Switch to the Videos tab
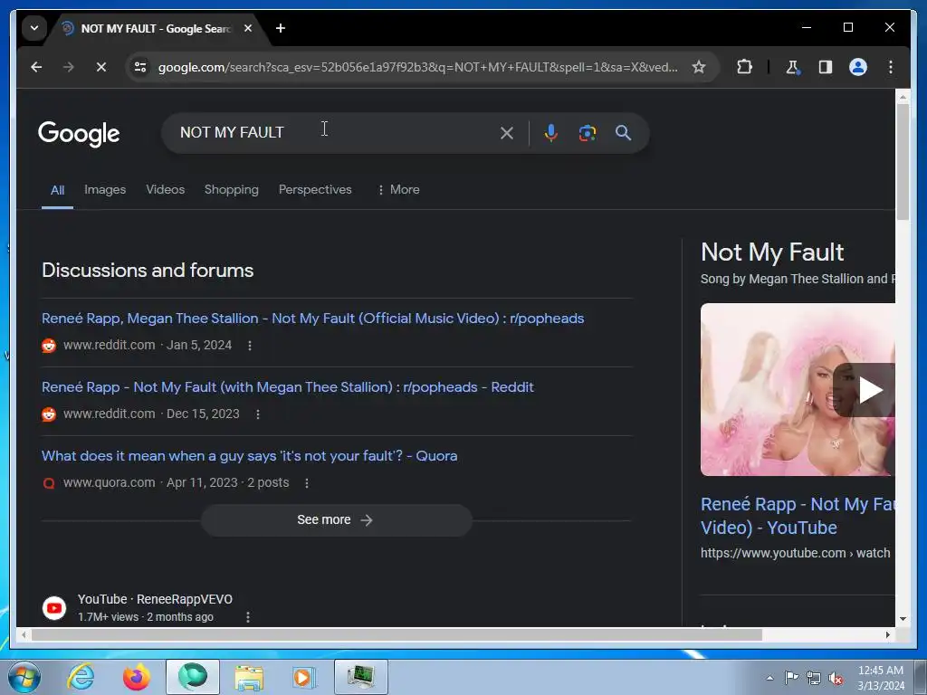Viewport: 927px width, 695px height. click(166, 190)
